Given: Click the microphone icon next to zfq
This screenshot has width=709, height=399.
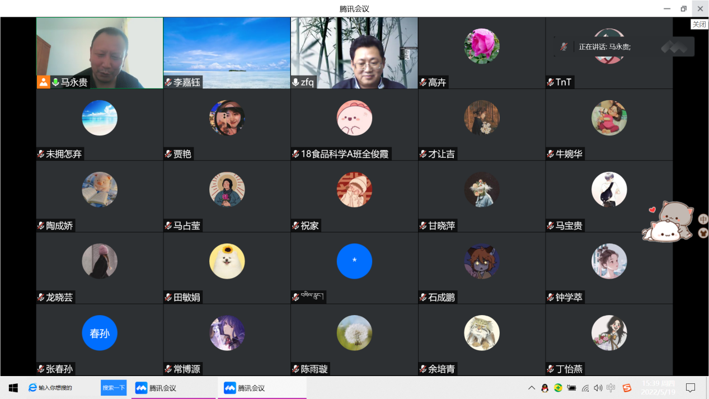Looking at the screenshot, I should pos(295,82).
